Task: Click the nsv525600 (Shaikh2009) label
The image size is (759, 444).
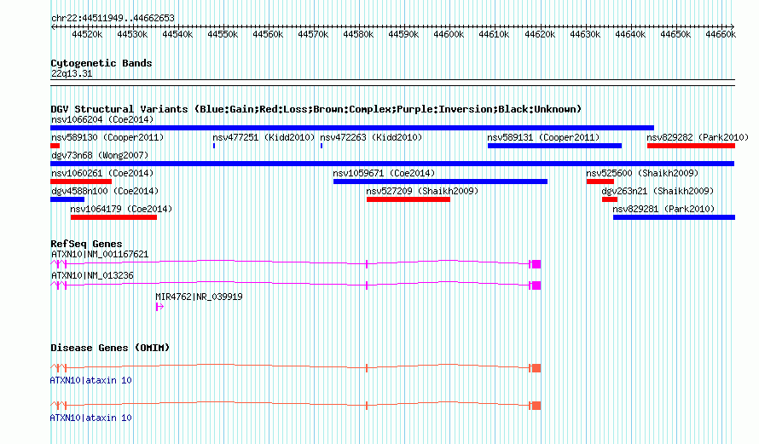Action: tap(642, 173)
